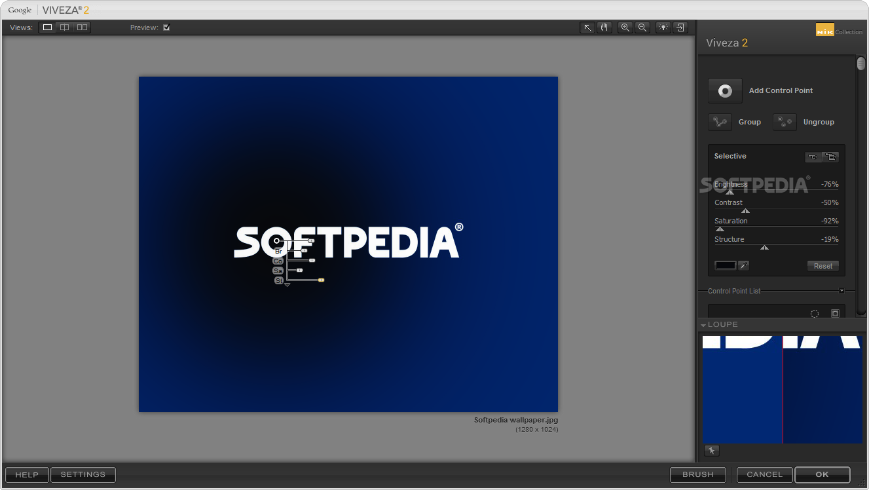Collapse the Control Point List section

pyautogui.click(x=841, y=291)
